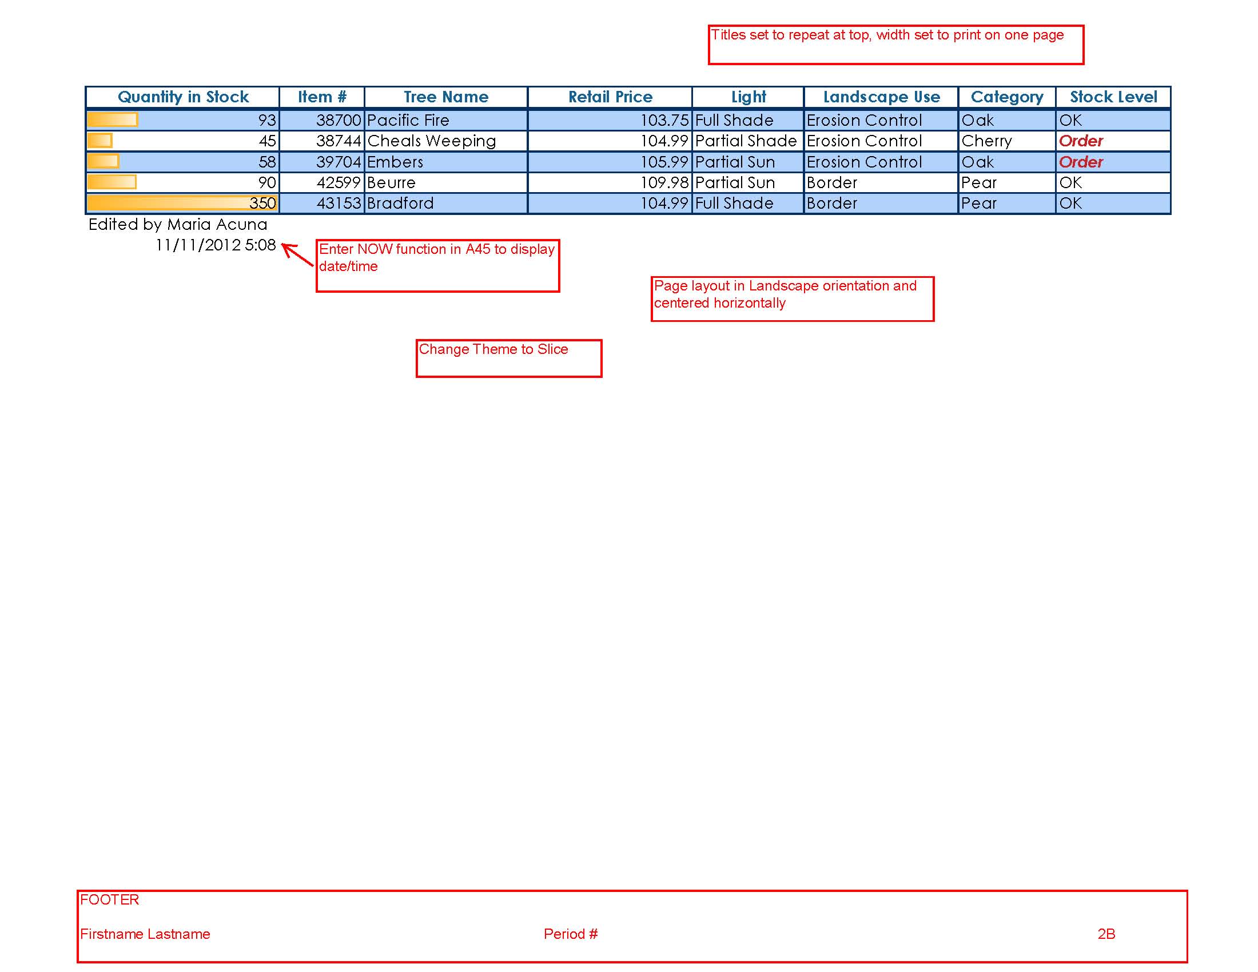Select item number 38700
Image resolution: width=1258 pixels, height=972 pixels.
coord(322,120)
